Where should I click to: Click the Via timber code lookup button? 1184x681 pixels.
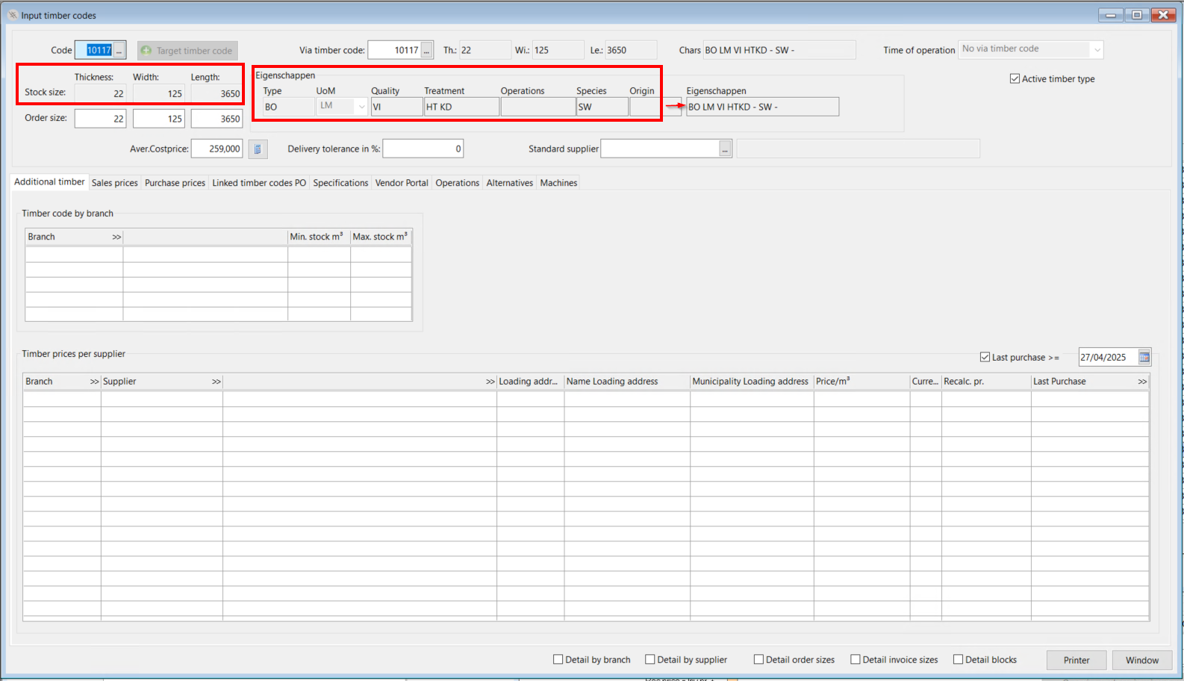(426, 50)
